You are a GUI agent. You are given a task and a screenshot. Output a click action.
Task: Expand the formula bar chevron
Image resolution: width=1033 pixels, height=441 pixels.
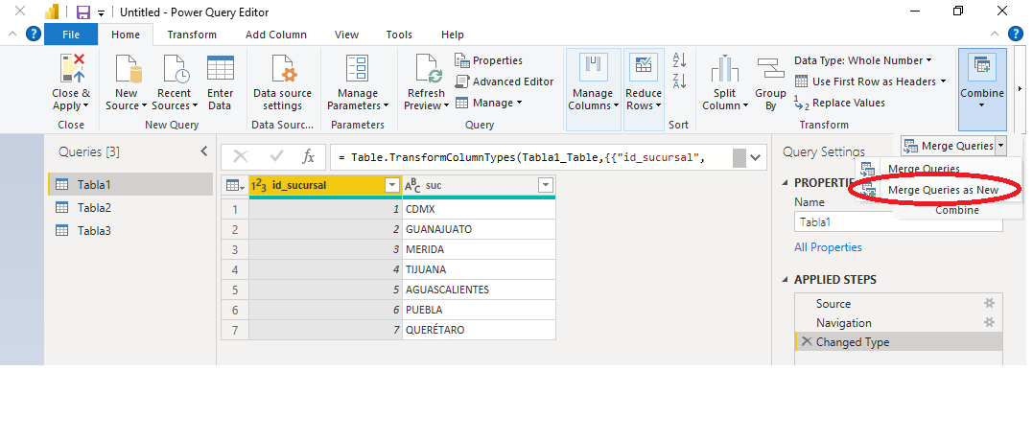tap(756, 156)
